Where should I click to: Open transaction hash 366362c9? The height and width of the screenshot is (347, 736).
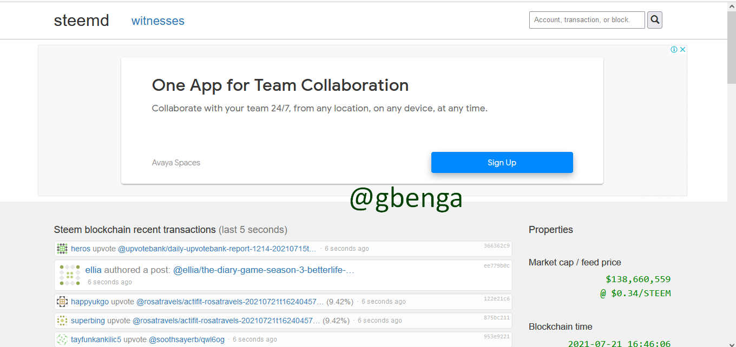click(x=496, y=246)
